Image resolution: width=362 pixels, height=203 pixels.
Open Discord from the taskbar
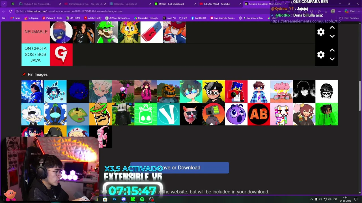click(124, 199)
